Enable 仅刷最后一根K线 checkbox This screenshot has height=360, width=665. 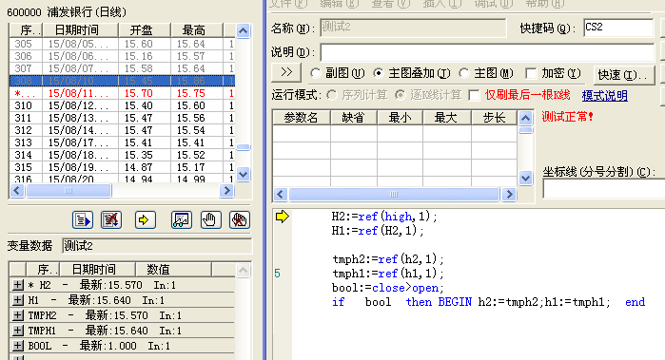point(474,95)
